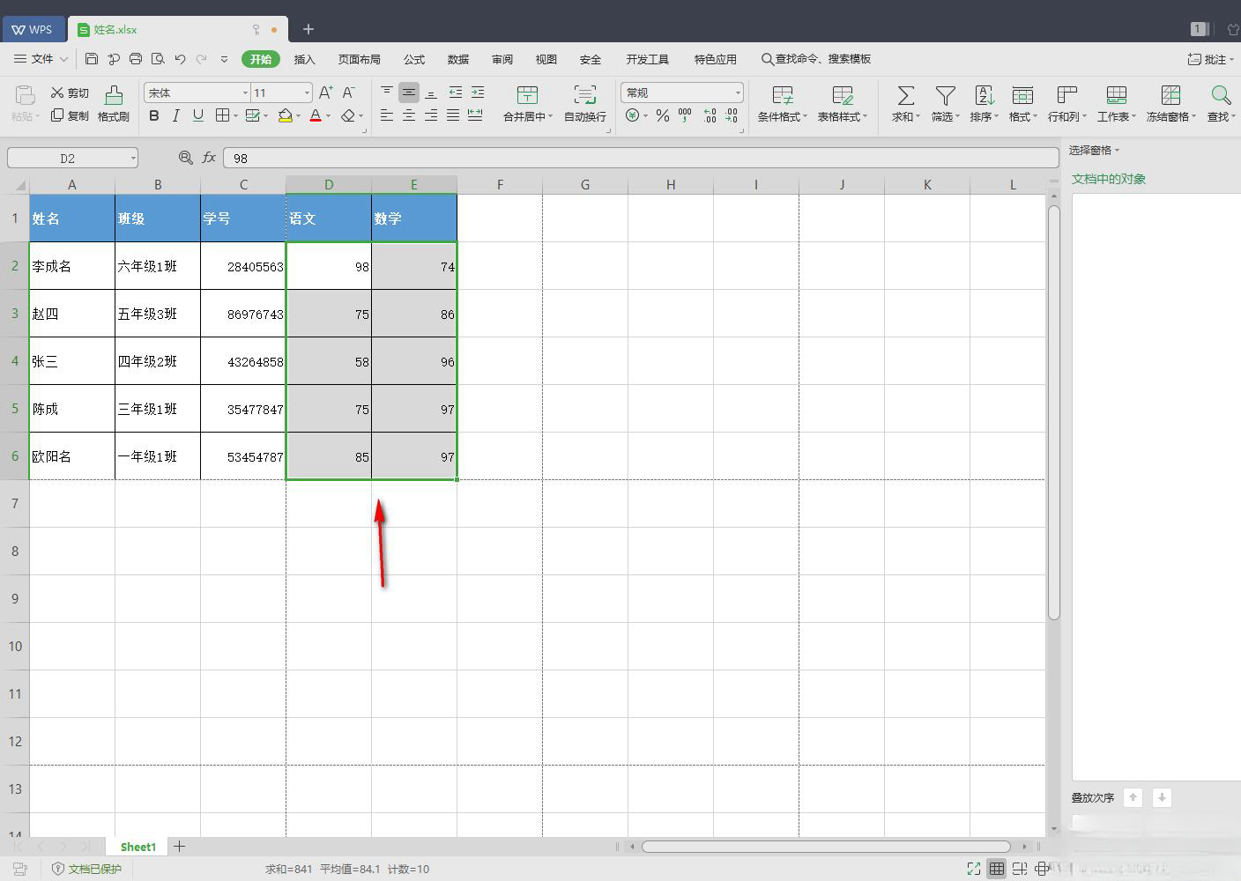Open font size dropdown 11
Viewport: 1241px width, 881px height.
pos(307,93)
